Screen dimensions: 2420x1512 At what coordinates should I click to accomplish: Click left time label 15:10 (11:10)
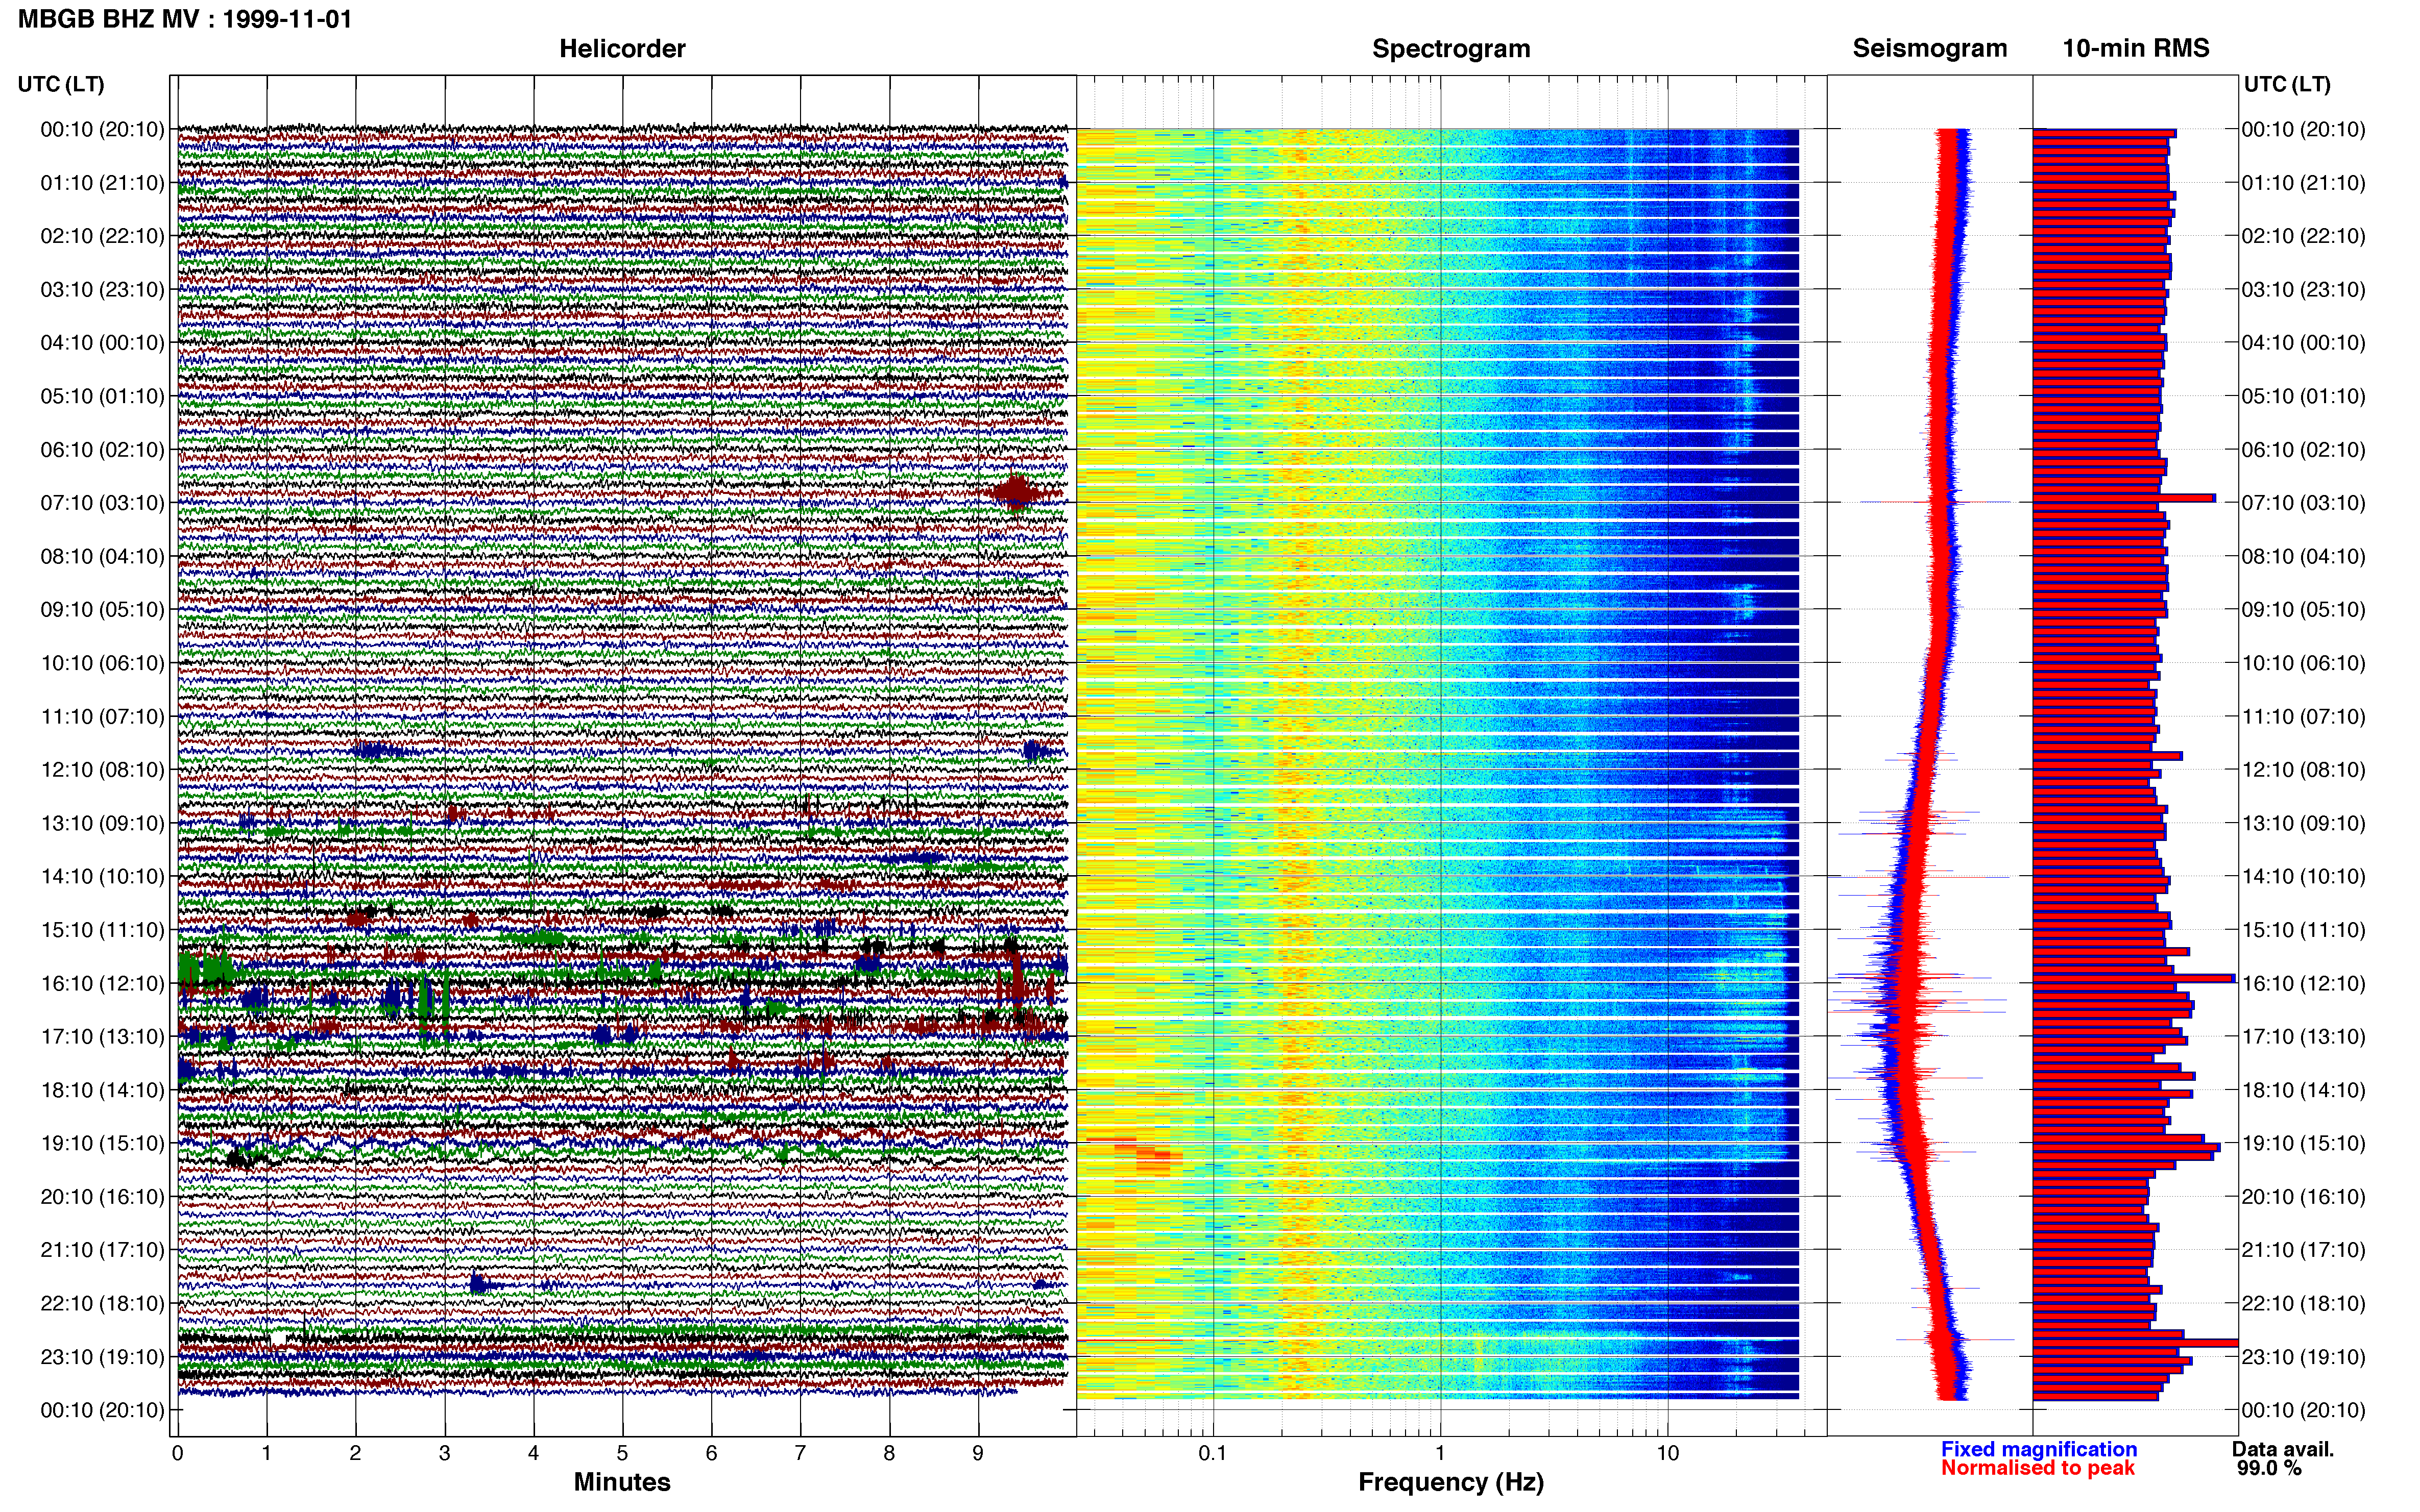point(102,930)
